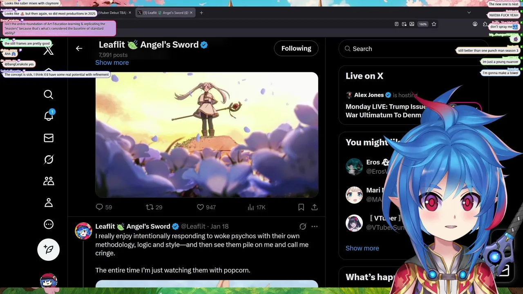
Task: Open 'I really enjoy intentionally' post text
Action: 202,253
